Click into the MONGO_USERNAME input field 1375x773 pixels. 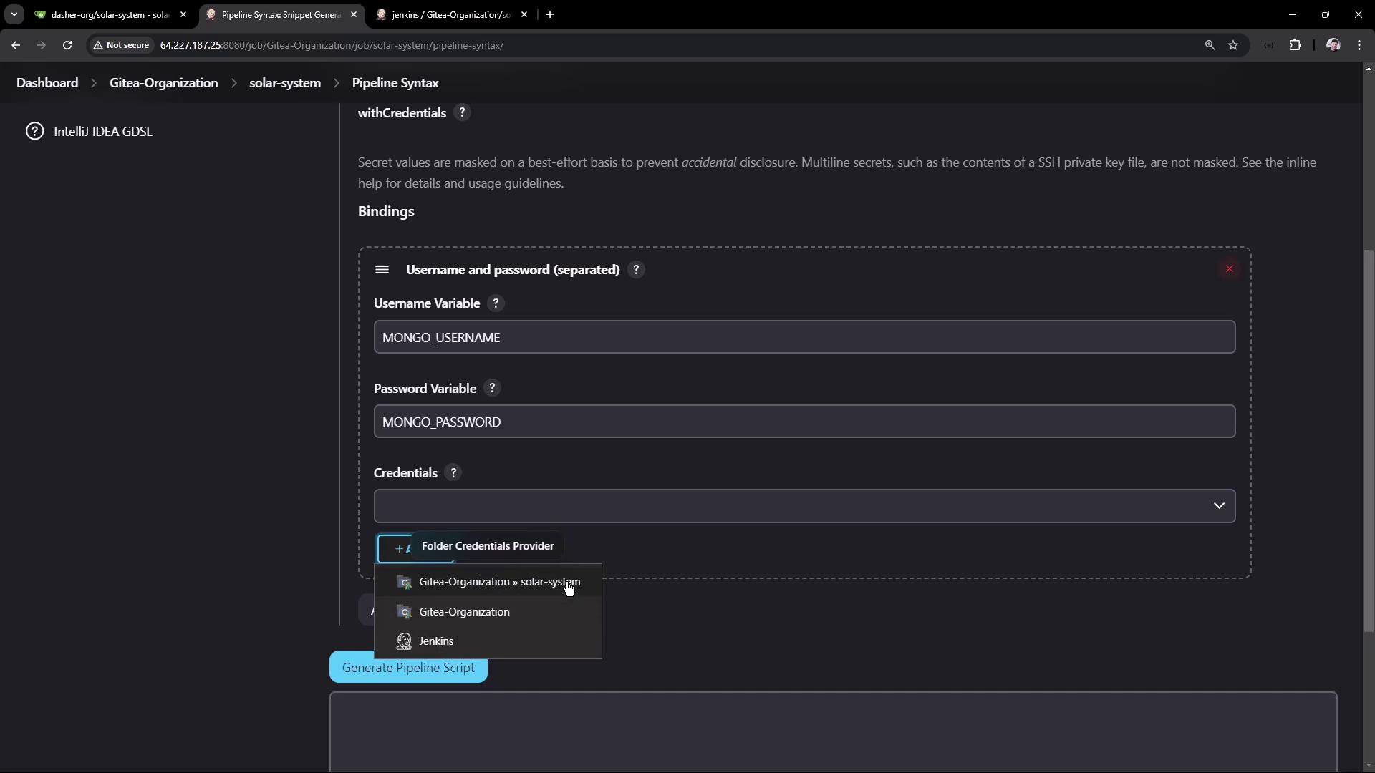point(804,337)
